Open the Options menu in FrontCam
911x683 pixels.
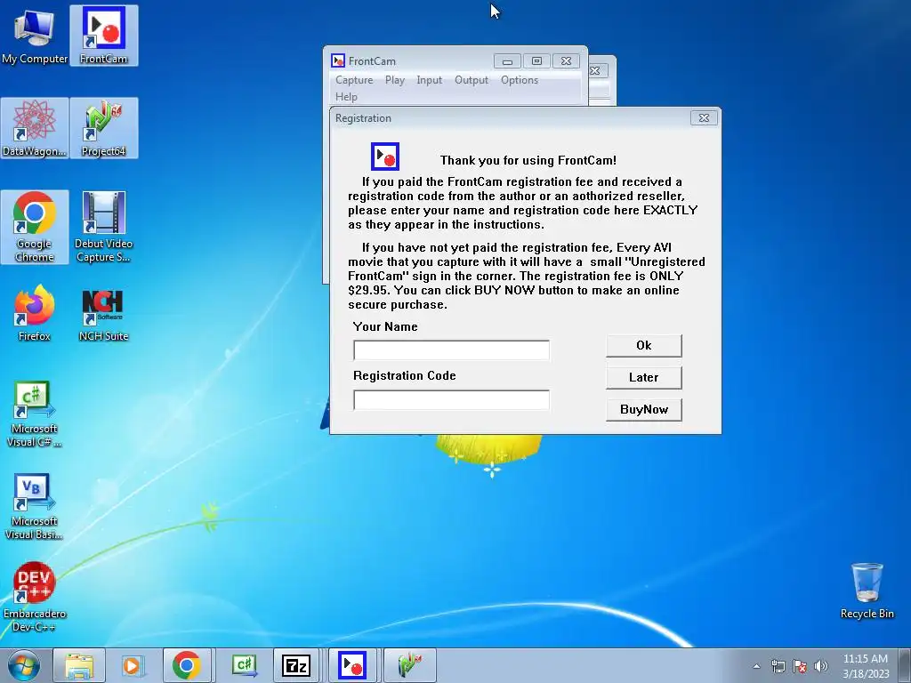pyautogui.click(x=520, y=80)
